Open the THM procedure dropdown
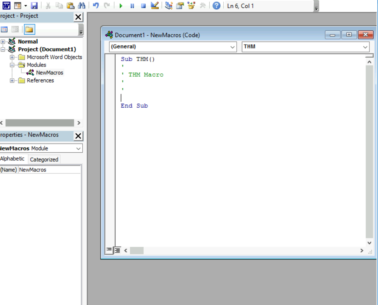This screenshot has height=305, width=378. [365, 47]
